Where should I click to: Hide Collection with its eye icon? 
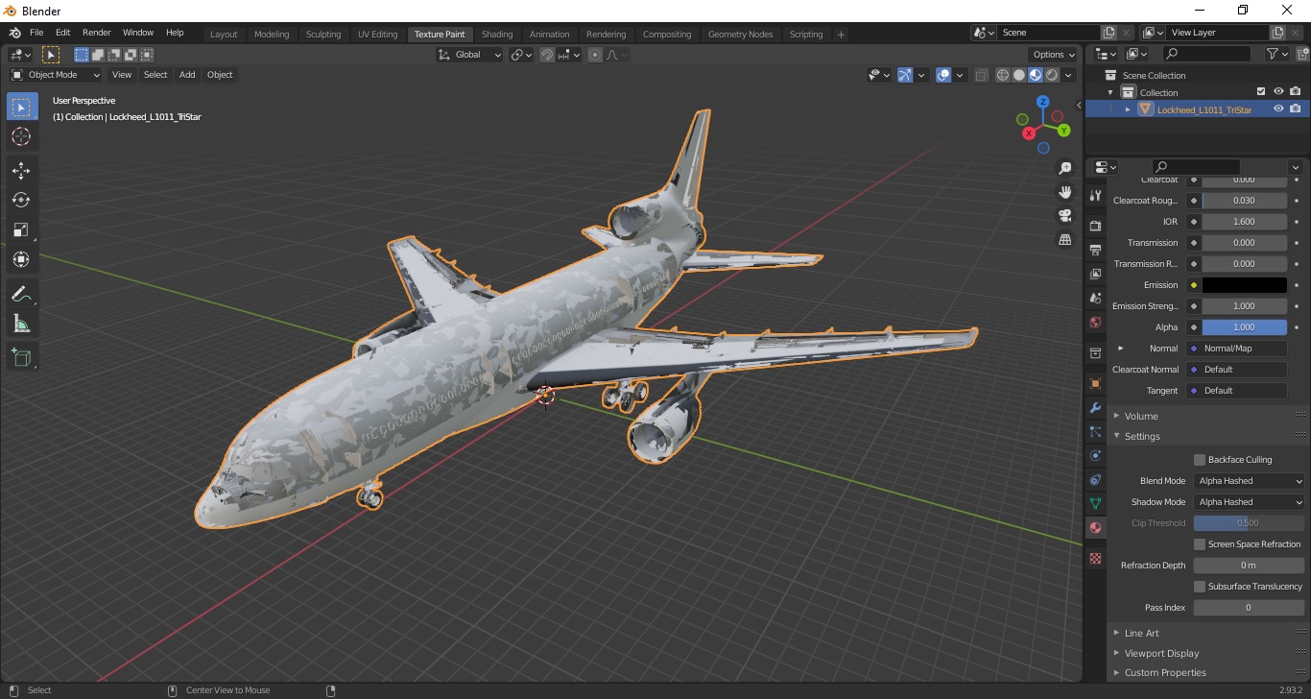coord(1278,92)
